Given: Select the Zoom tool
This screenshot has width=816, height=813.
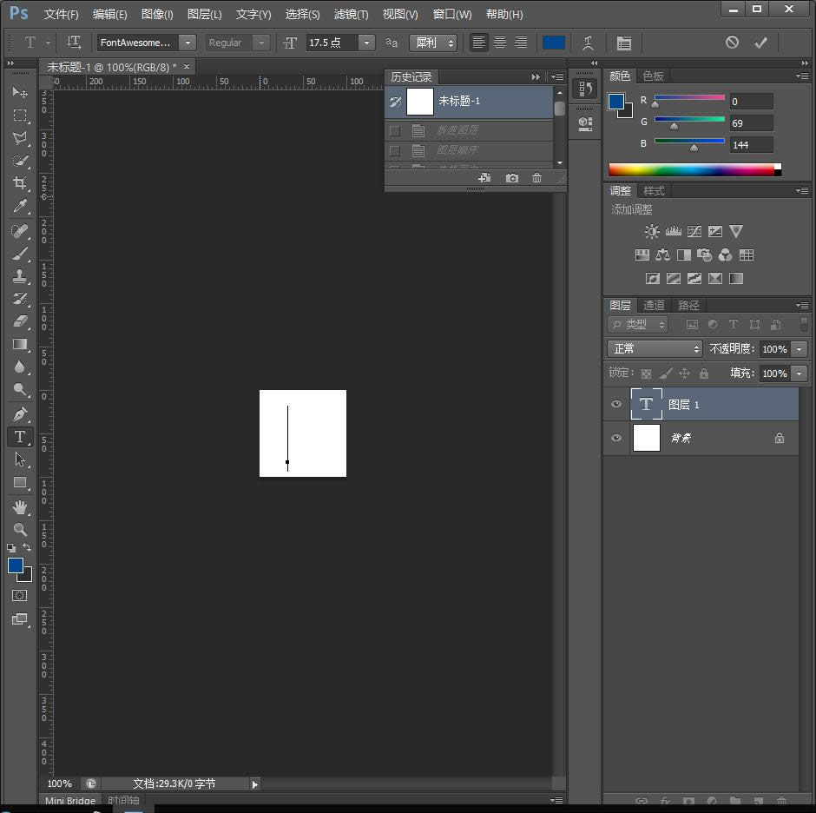Looking at the screenshot, I should coord(20,530).
